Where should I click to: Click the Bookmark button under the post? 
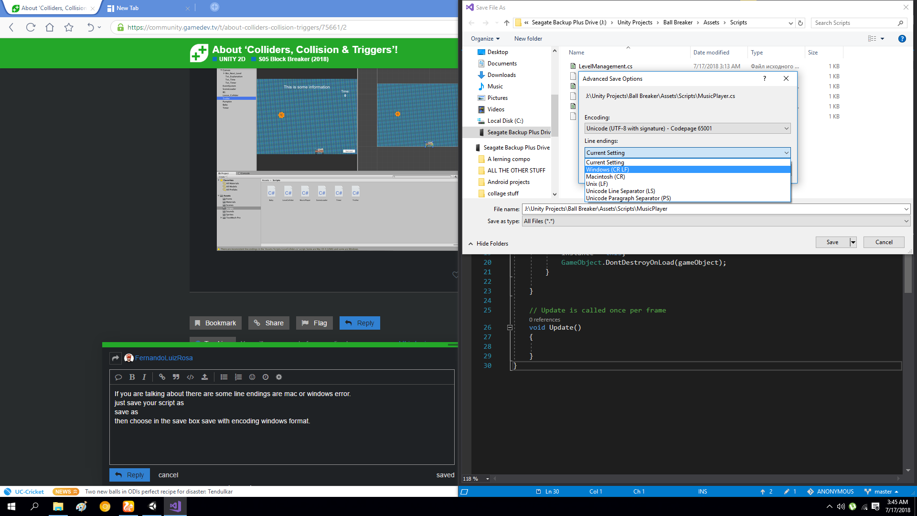tap(215, 323)
